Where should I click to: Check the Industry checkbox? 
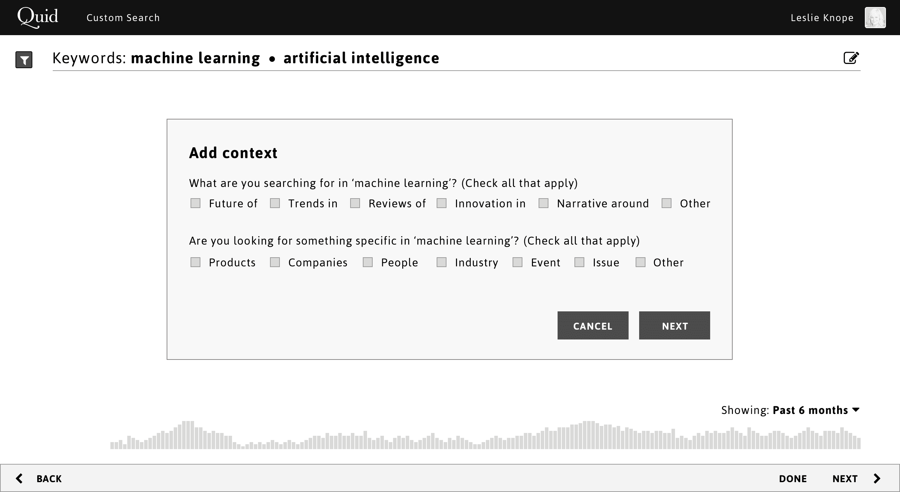click(442, 262)
